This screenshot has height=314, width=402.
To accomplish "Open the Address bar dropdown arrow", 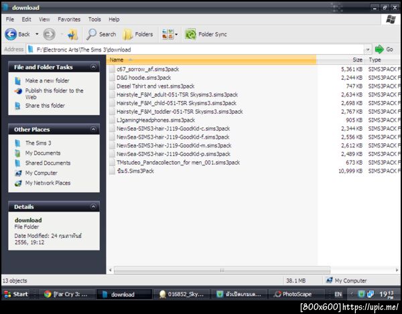I will pos(368,50).
